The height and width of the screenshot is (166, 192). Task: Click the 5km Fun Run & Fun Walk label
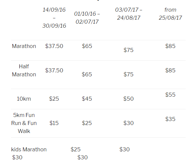(x=24, y=123)
